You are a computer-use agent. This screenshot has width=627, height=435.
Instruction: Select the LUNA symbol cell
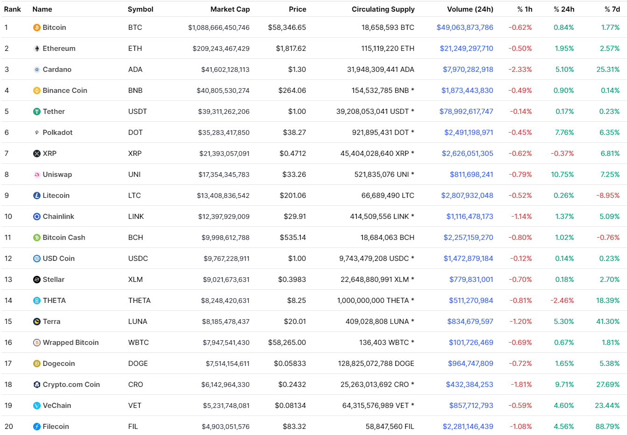click(138, 322)
